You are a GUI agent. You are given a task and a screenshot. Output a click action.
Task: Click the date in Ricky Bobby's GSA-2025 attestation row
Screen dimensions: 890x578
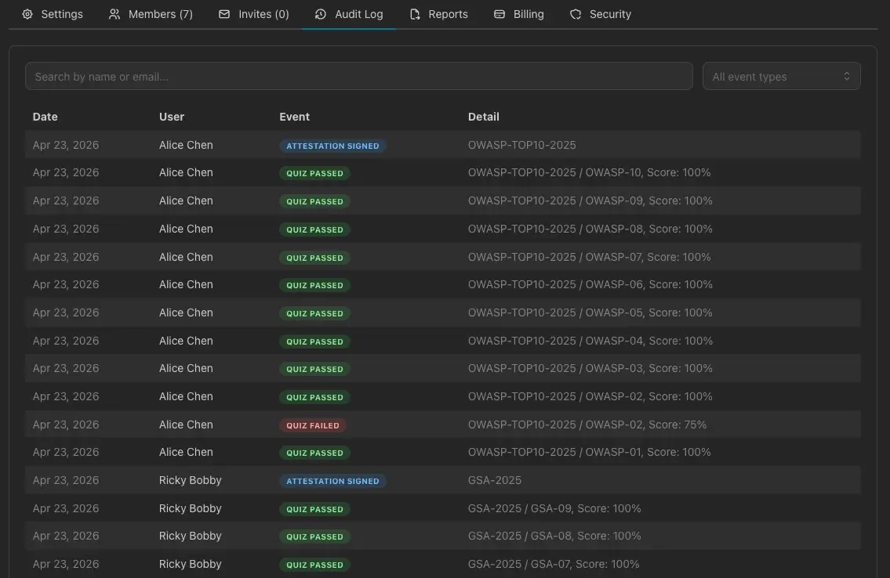coord(66,481)
